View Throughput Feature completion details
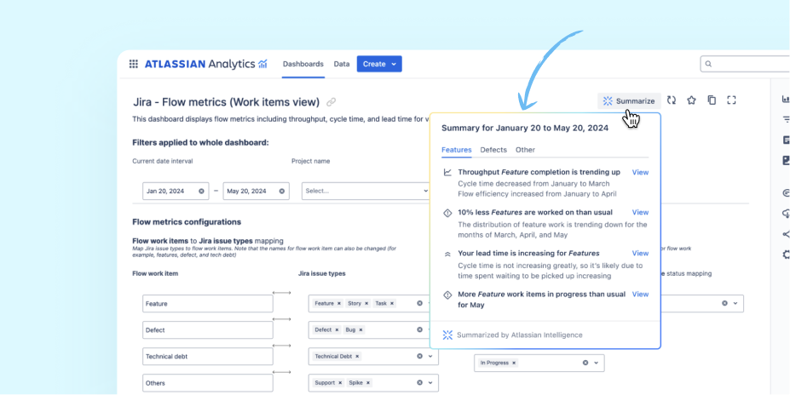Image resolution: width=790 pixels, height=395 pixels. [x=640, y=172]
